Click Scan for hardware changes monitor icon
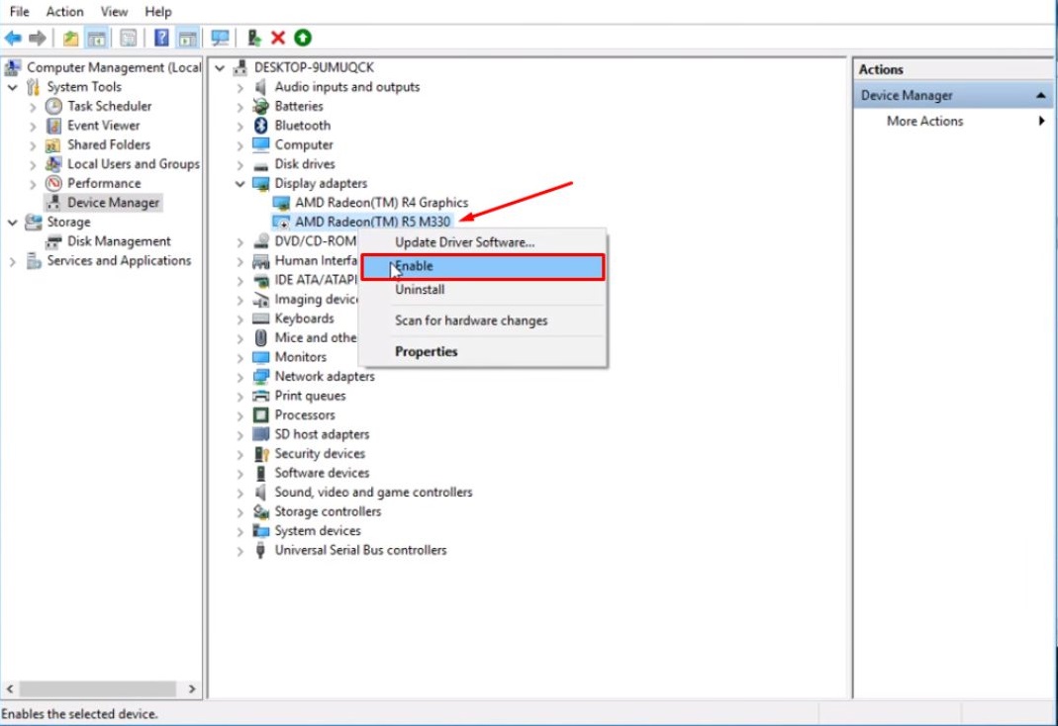1058x726 pixels. tap(220, 38)
